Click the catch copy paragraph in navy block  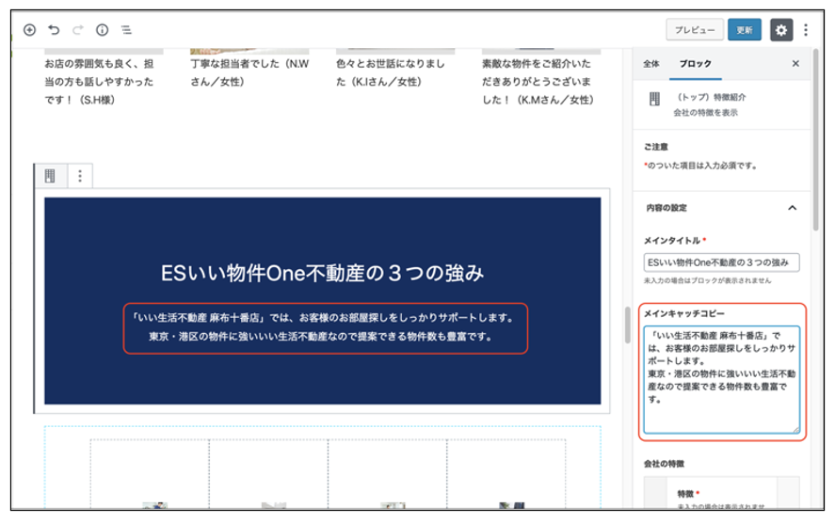click(325, 326)
